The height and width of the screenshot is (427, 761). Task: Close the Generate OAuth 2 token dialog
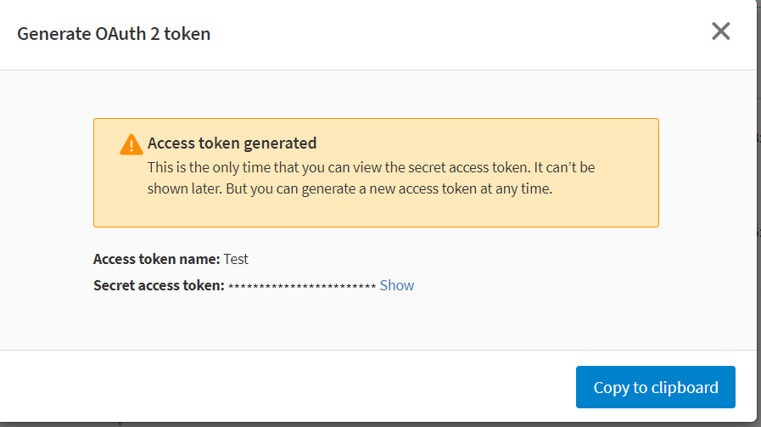721,31
